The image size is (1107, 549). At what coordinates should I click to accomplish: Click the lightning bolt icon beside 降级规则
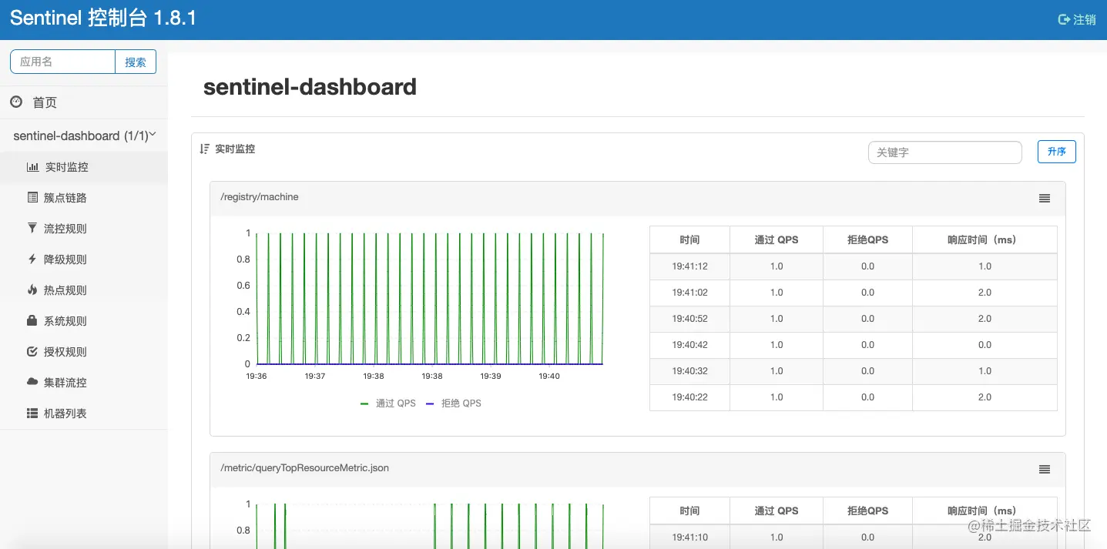[32, 259]
